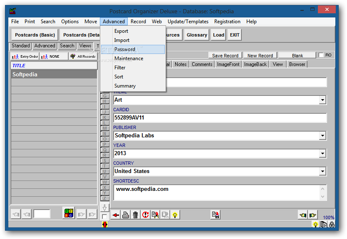The height and width of the screenshot is (239, 347).
Task: Choose Summary from the Advanced menu
Action: click(x=133, y=86)
